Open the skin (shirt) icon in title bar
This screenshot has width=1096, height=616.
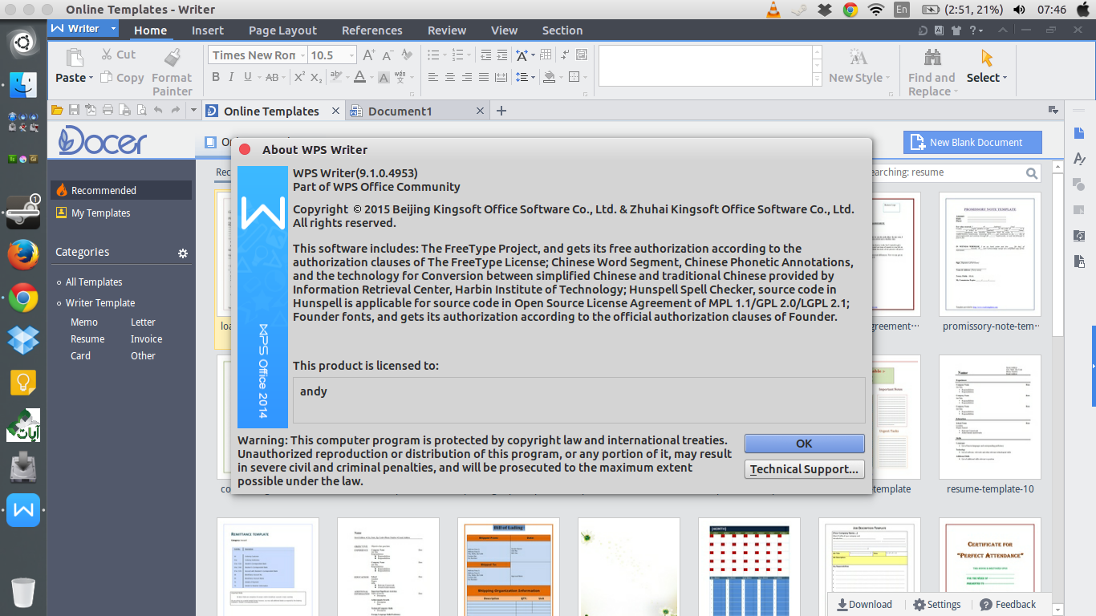pos(956,30)
